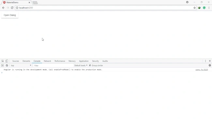This screenshot has height=119, width=212.
Task: Open the Grammarly extension icon
Action: click(204, 8)
